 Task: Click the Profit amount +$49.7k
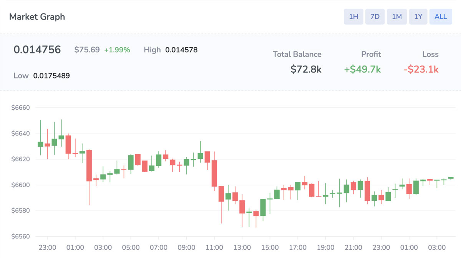coord(362,69)
